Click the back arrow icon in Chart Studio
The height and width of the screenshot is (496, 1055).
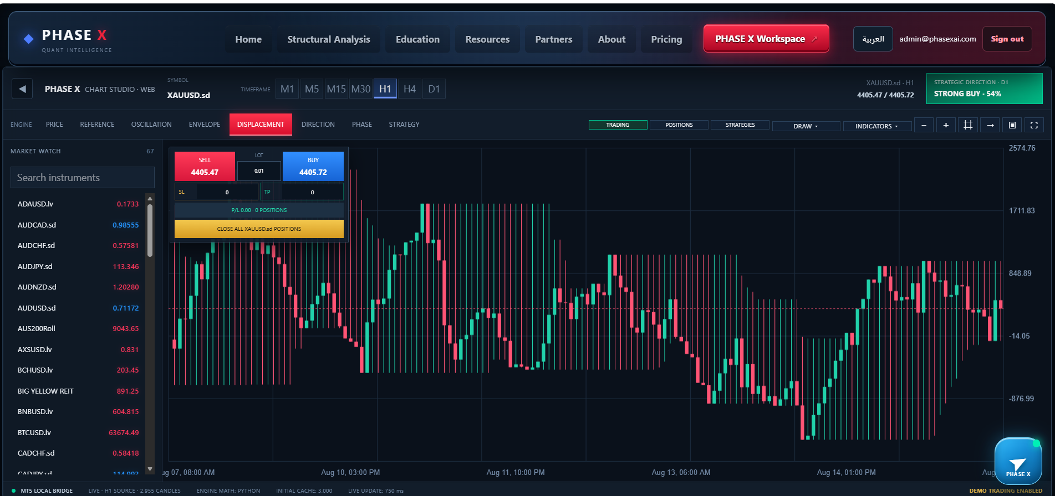coord(22,89)
